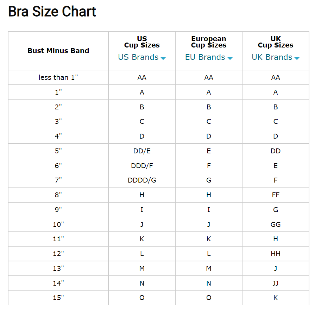Image resolution: width=315 pixels, height=312 pixels.
Task: Click the HH cell in UK column
Action: tap(276, 254)
